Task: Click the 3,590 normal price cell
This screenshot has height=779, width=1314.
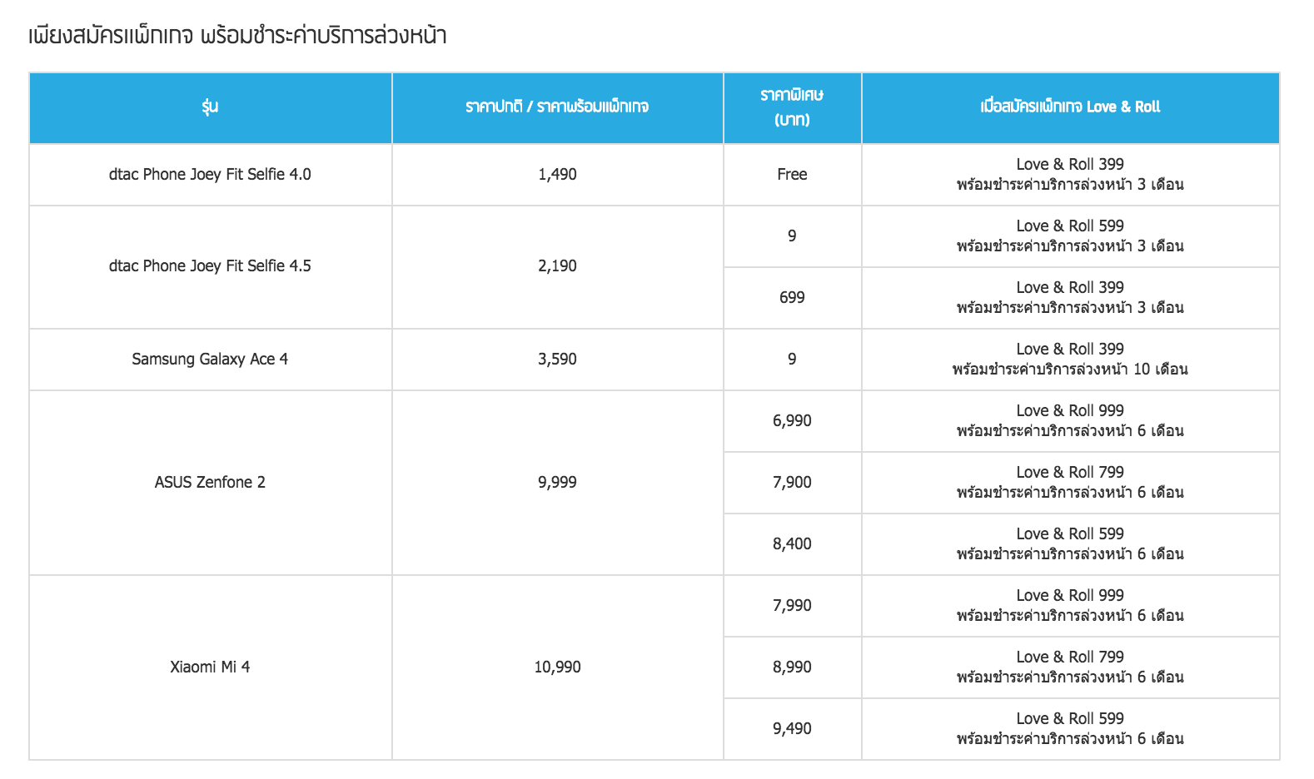Action: point(557,360)
